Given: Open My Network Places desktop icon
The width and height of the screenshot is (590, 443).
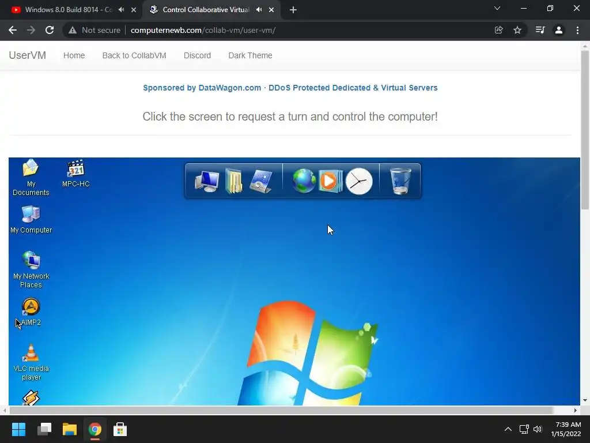Looking at the screenshot, I should tap(31, 269).
